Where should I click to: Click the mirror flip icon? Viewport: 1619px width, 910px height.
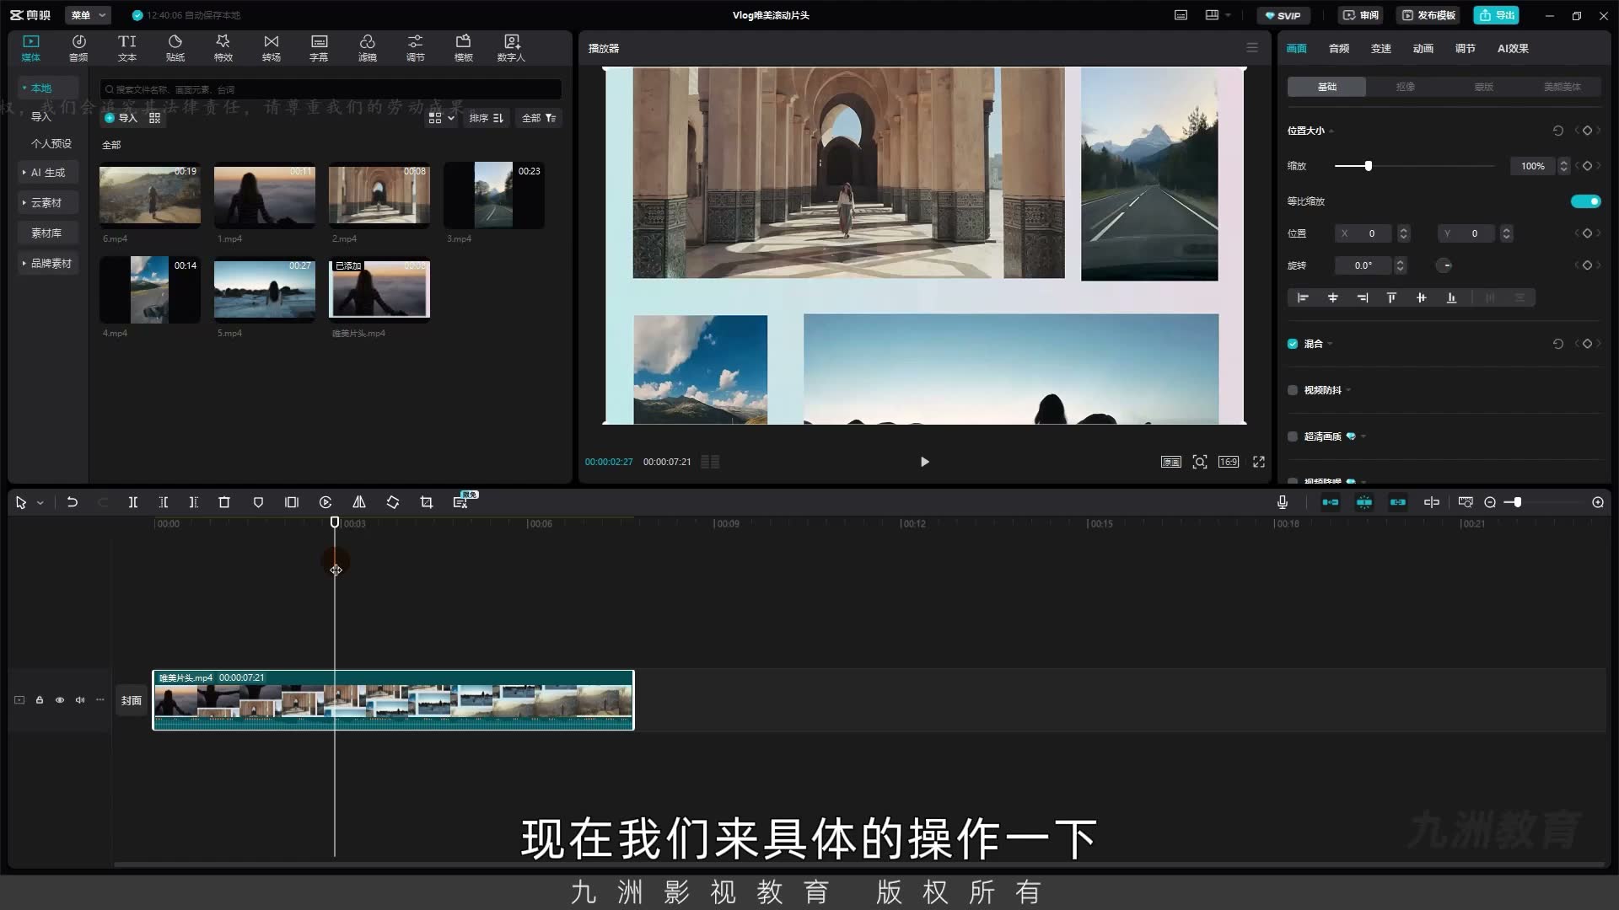click(359, 502)
